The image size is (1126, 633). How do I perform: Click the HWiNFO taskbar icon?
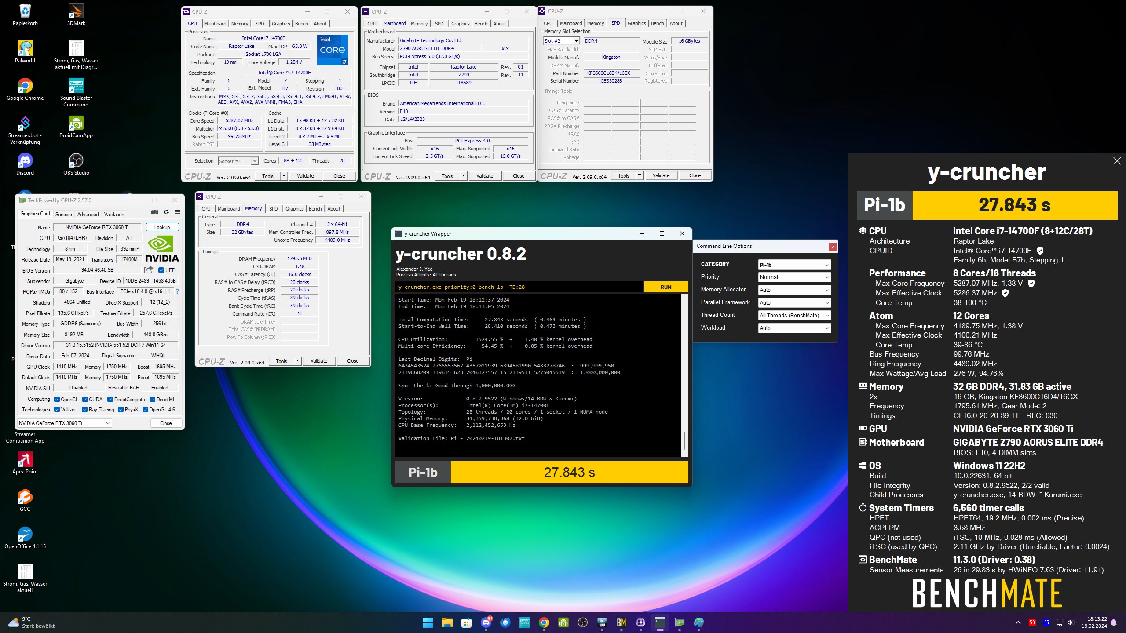602,622
